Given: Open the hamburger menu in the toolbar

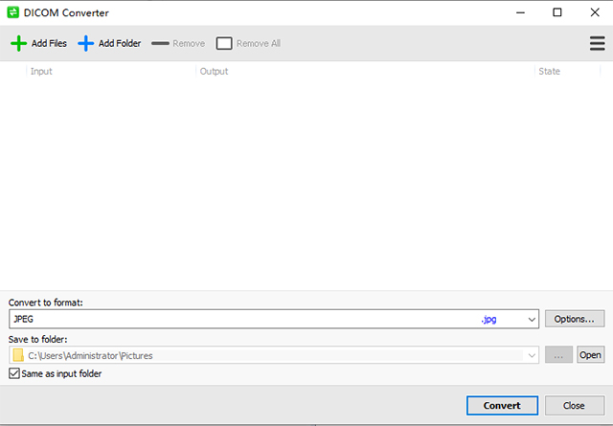Looking at the screenshot, I should coord(597,43).
